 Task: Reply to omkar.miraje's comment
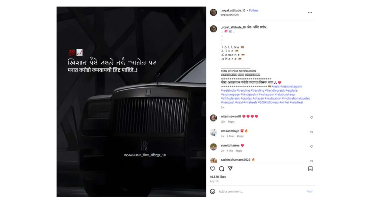240,136
